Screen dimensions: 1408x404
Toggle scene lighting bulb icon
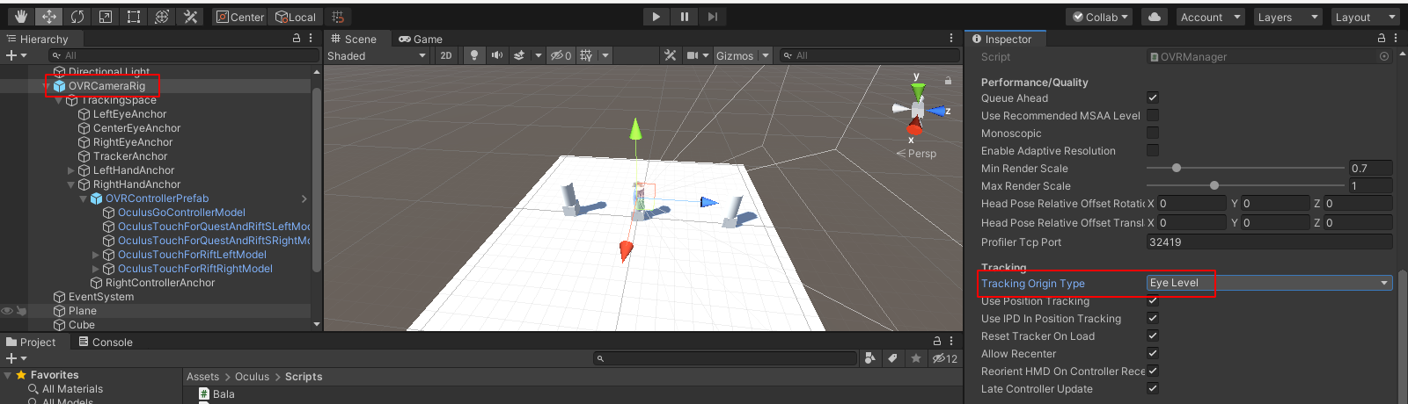pos(474,55)
